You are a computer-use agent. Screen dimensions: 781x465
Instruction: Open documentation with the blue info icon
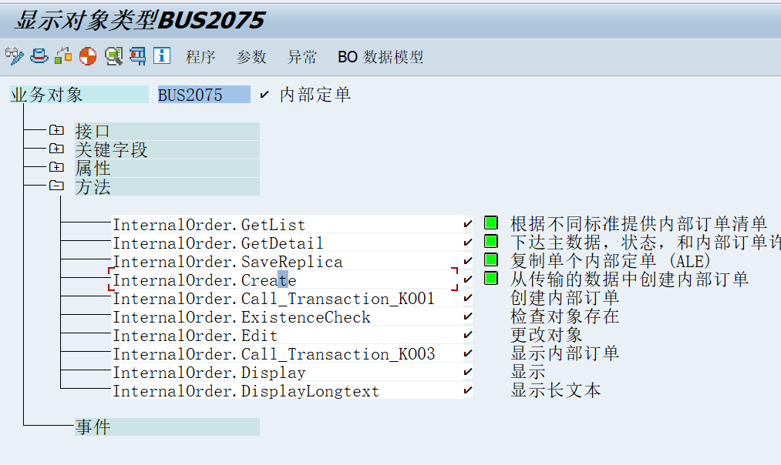[160, 56]
